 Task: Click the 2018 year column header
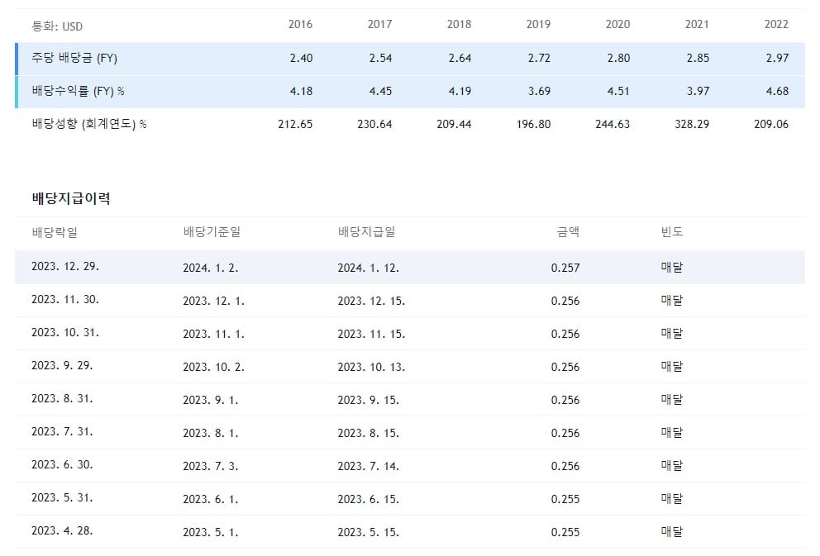tap(459, 24)
